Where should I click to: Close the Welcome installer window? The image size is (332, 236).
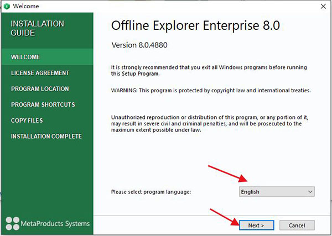[x=323, y=6]
